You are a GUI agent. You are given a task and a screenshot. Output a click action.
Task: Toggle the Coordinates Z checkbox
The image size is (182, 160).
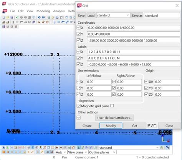[79, 40]
